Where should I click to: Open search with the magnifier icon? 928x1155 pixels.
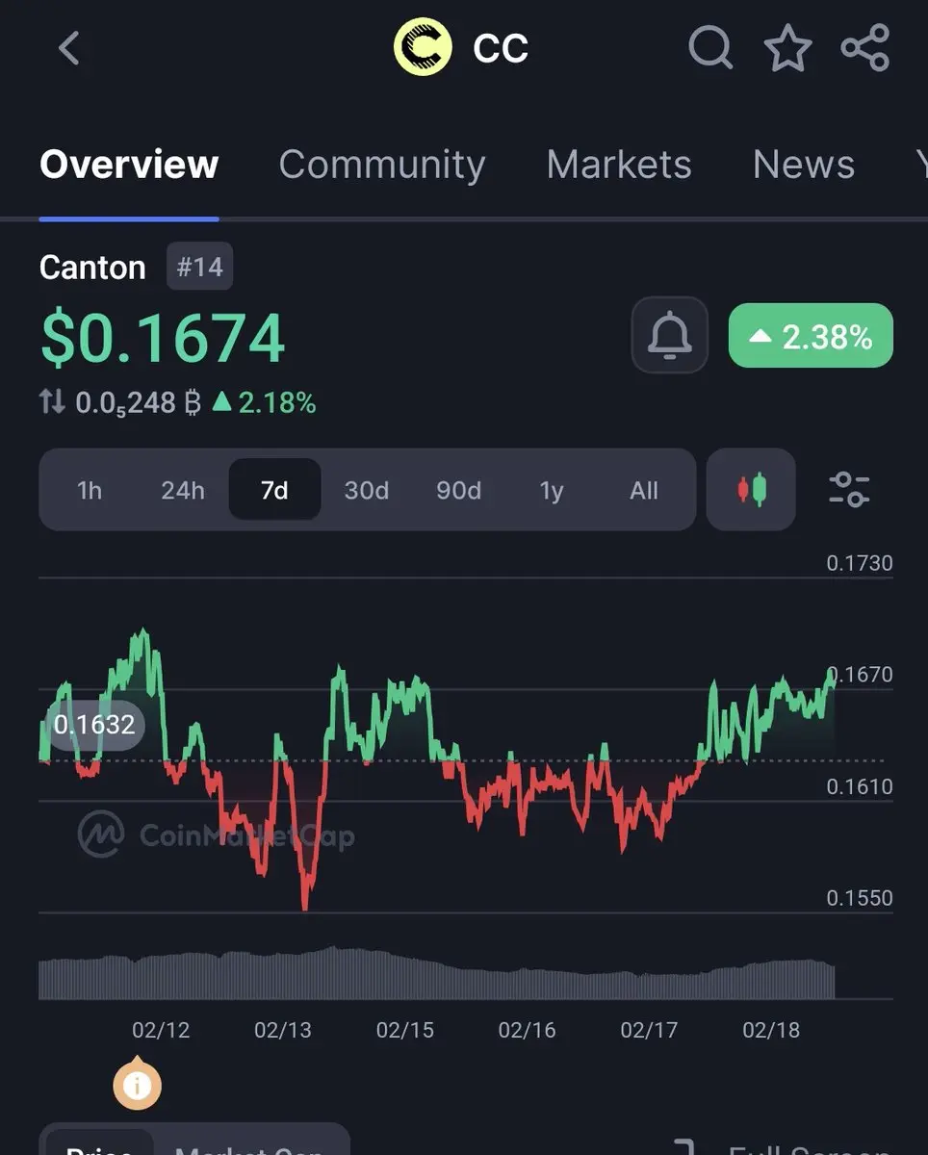click(710, 47)
